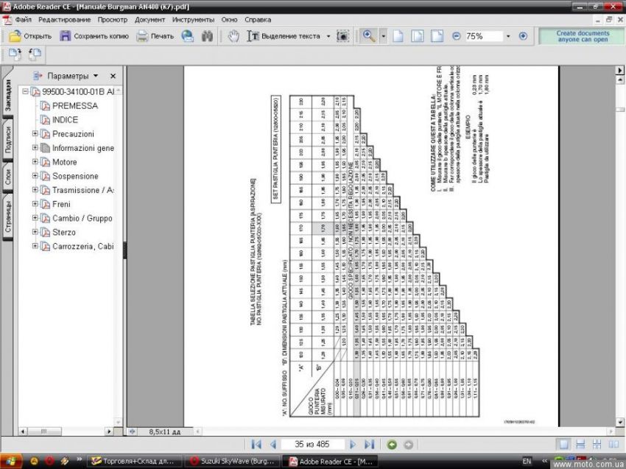This screenshot has height=469, width=626.
Task: Jump to the first page arrow
Action: [256, 444]
